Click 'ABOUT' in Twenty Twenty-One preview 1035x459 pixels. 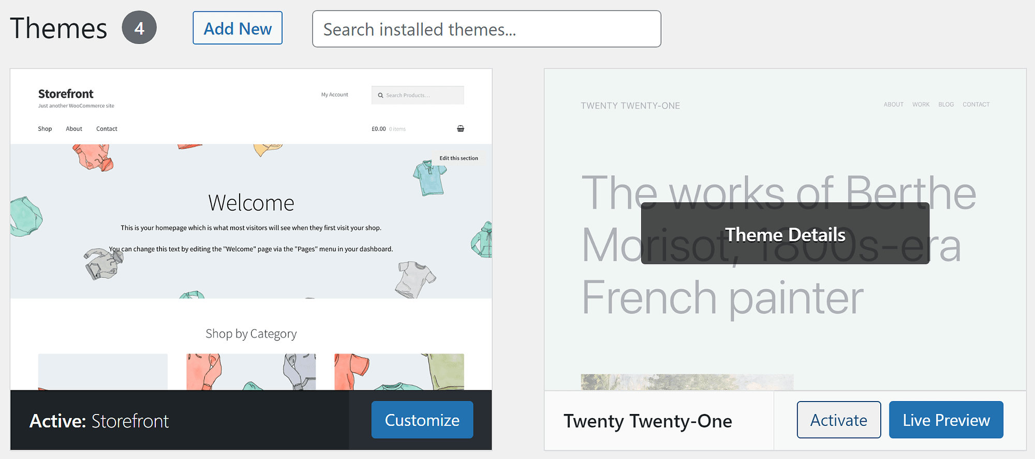[893, 105]
